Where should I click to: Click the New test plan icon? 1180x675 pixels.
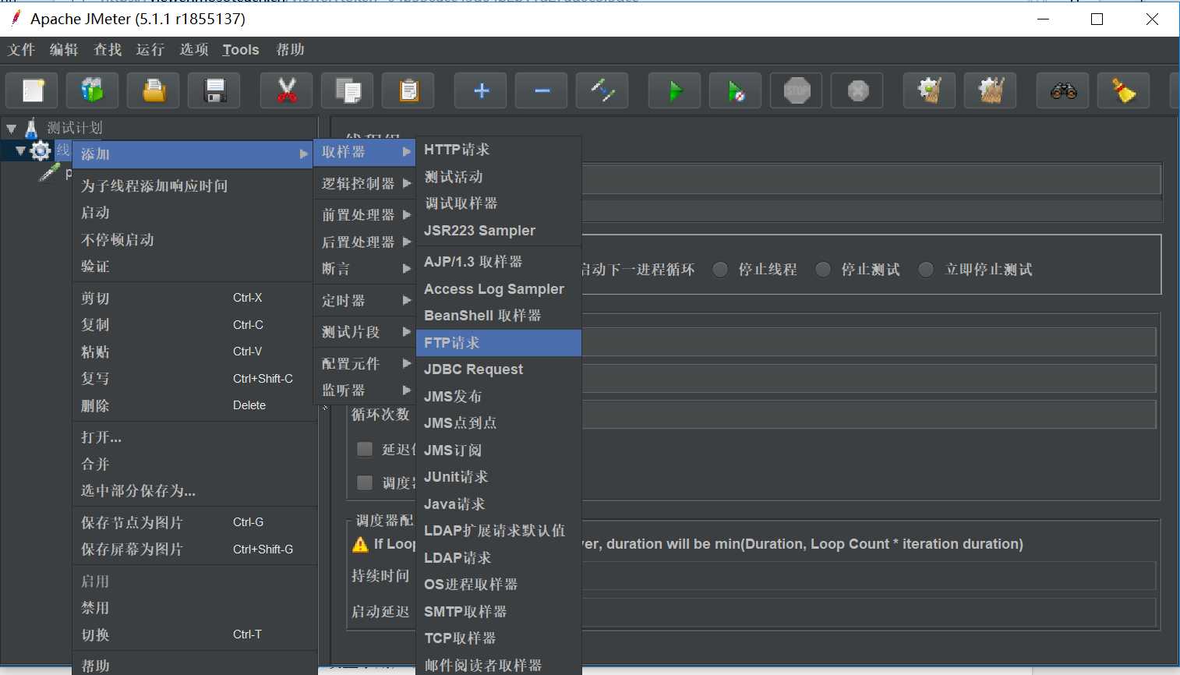pos(32,91)
